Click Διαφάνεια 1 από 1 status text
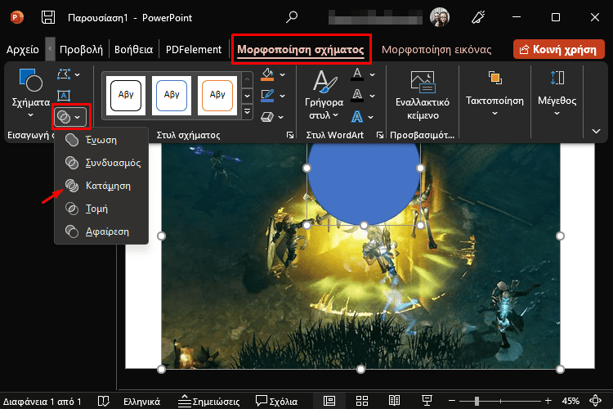Screen dimensions: 613x409 click(43, 402)
